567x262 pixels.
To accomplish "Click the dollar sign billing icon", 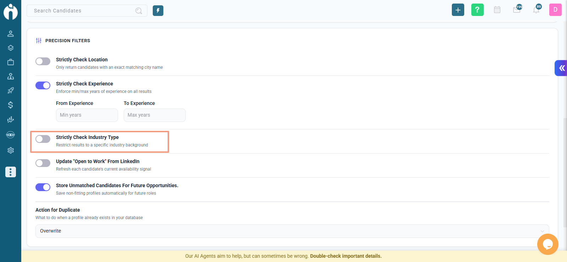I will click(11, 105).
